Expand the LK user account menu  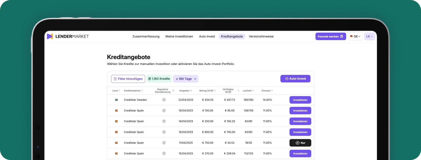pos(369,36)
